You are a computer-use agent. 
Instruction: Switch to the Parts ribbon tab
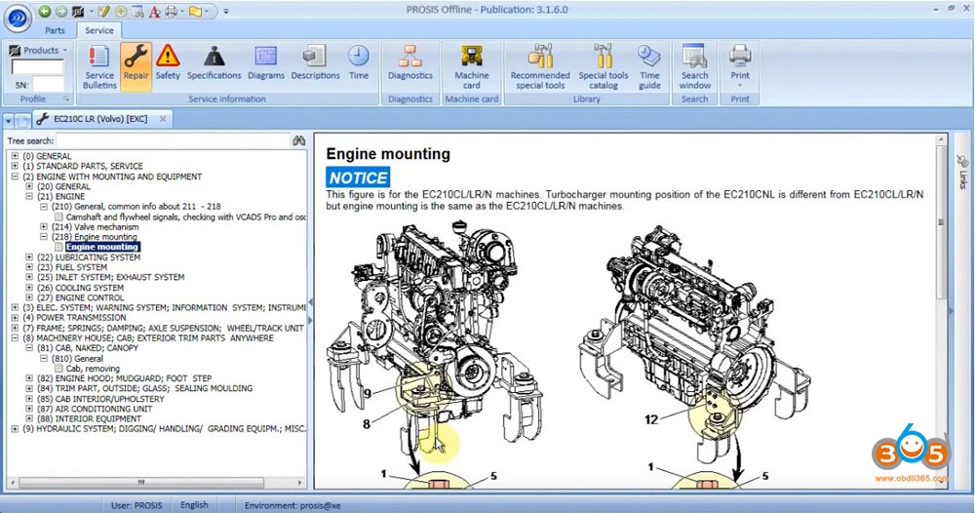pos(56,30)
